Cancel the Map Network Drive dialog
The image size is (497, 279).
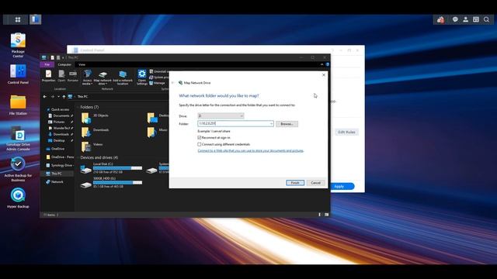[x=316, y=183]
